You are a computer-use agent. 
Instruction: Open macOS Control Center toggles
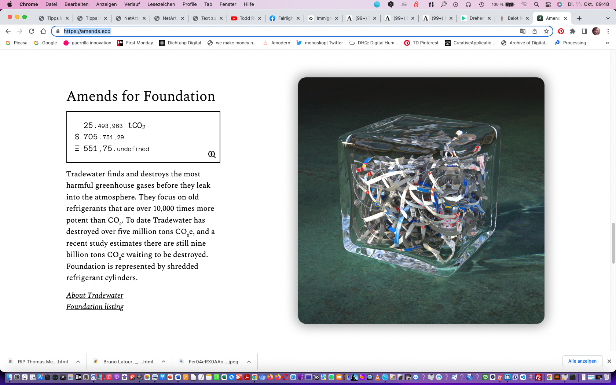[x=548, y=4]
